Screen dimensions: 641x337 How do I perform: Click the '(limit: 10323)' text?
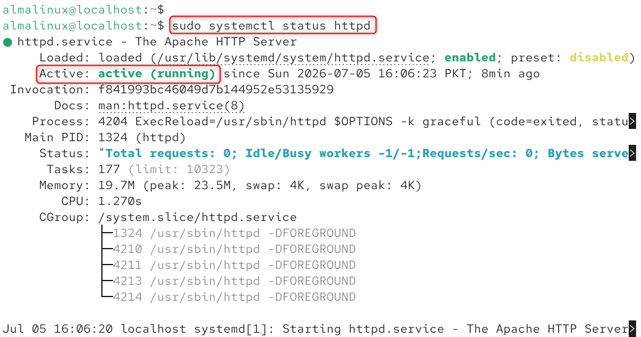pyautogui.click(x=179, y=169)
